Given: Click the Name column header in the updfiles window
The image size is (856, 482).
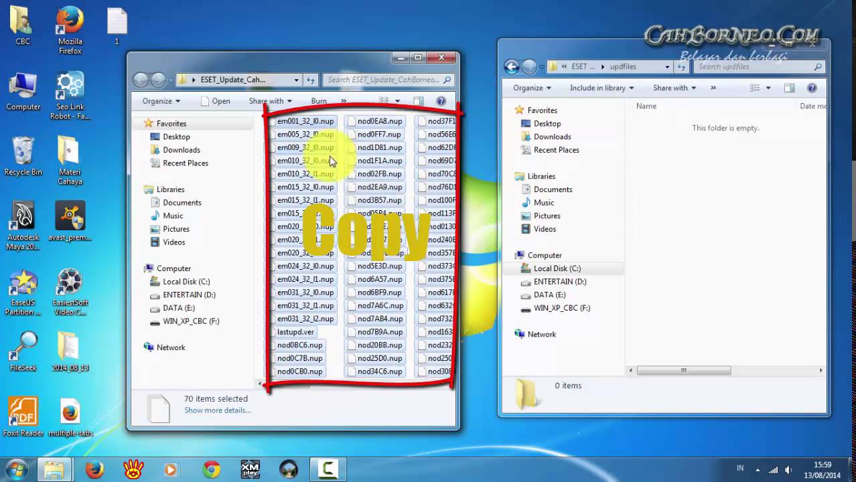Looking at the screenshot, I should coord(646,106).
